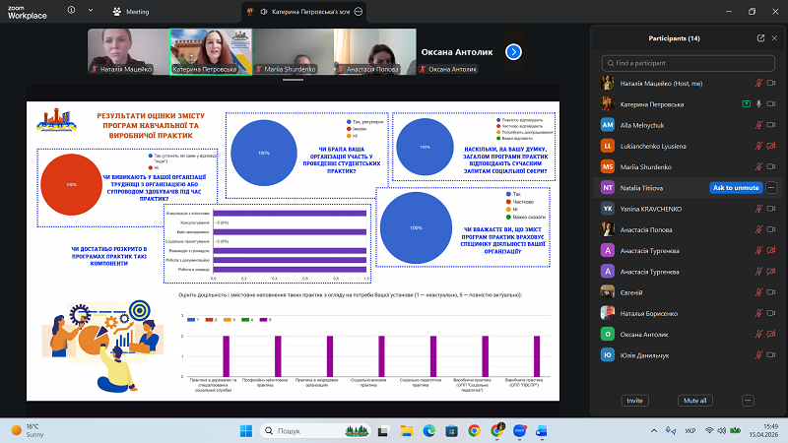Pop out the Participants panel
This screenshot has height=443, width=788.
[x=760, y=38]
